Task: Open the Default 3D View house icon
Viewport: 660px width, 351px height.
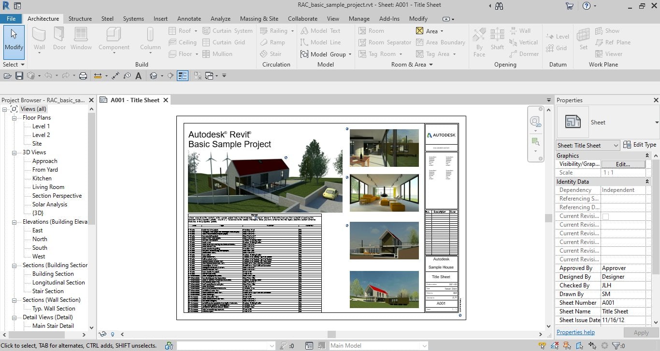Action: point(154,76)
